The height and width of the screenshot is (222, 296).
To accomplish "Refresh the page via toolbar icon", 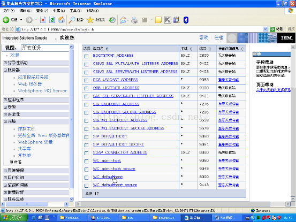I will [x=52, y=20].
